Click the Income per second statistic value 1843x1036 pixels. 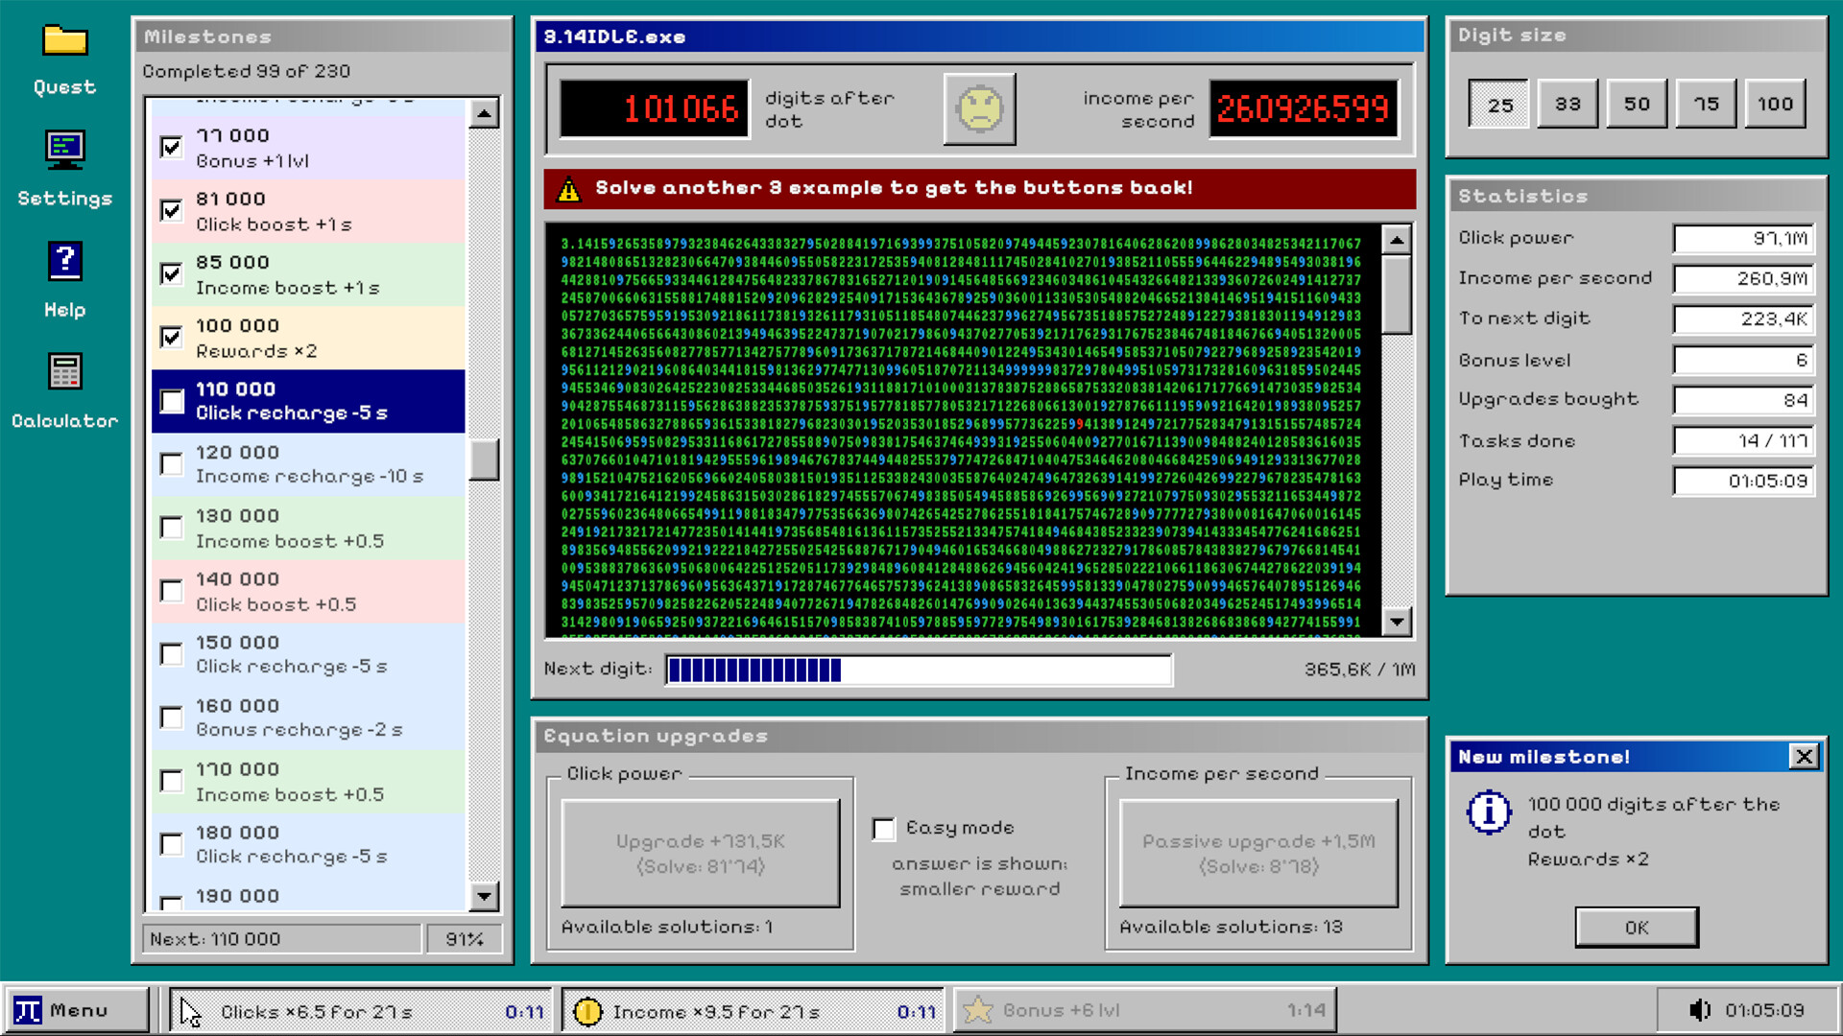coord(1744,279)
